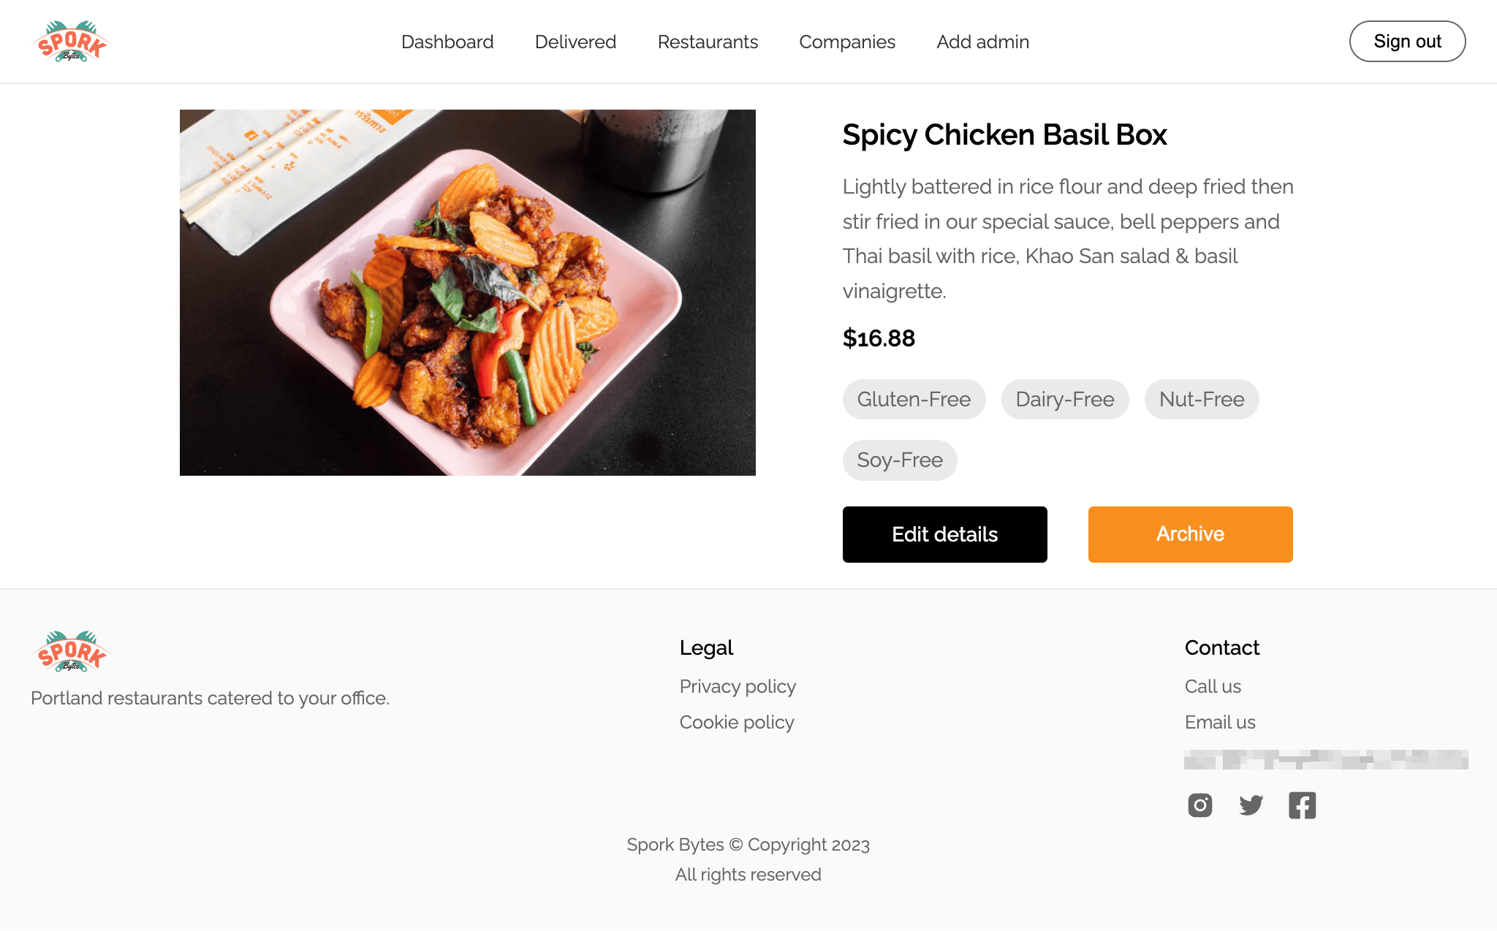Open the Privacy policy page
The width and height of the screenshot is (1497, 931).
click(738, 686)
